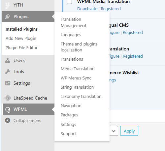The height and width of the screenshot is (151, 165).
Task: Click the LiteSpeed Cache diamond icon
Action: (x=8, y=98)
